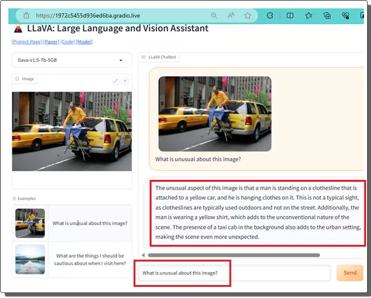Open the Paper link
371x298 pixels.
pos(51,42)
